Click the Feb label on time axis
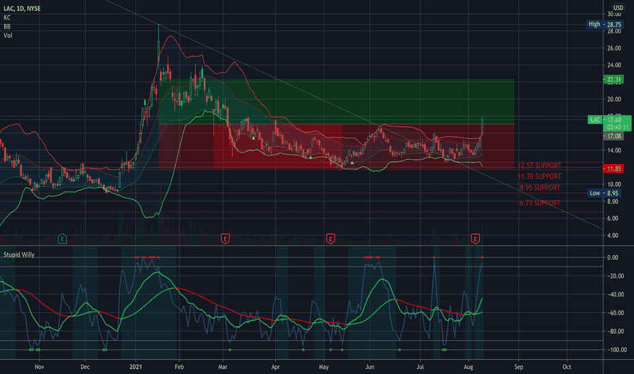634x374 pixels. 179,367
